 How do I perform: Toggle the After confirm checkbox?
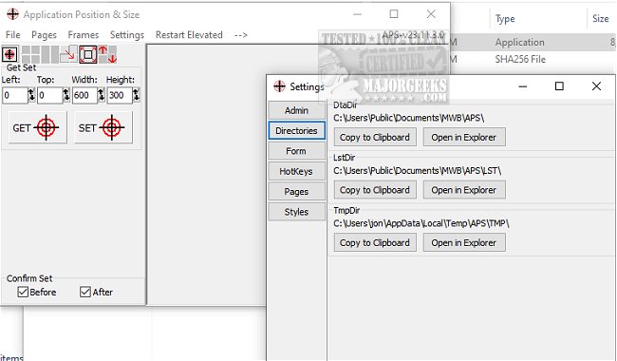coord(85,292)
